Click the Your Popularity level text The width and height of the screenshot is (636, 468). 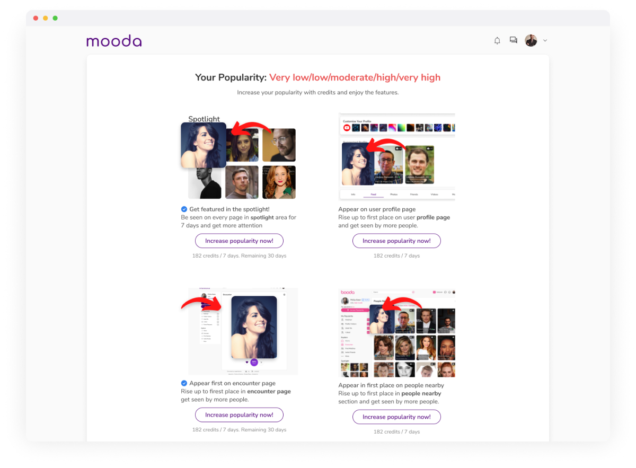355,77
